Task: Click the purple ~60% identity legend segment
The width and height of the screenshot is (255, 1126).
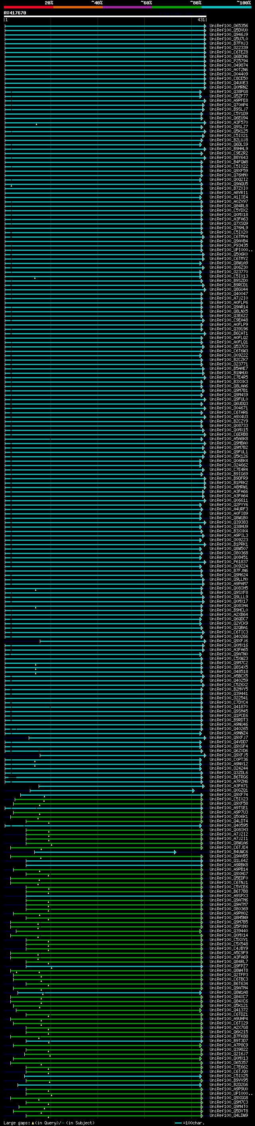Action: point(127,7)
